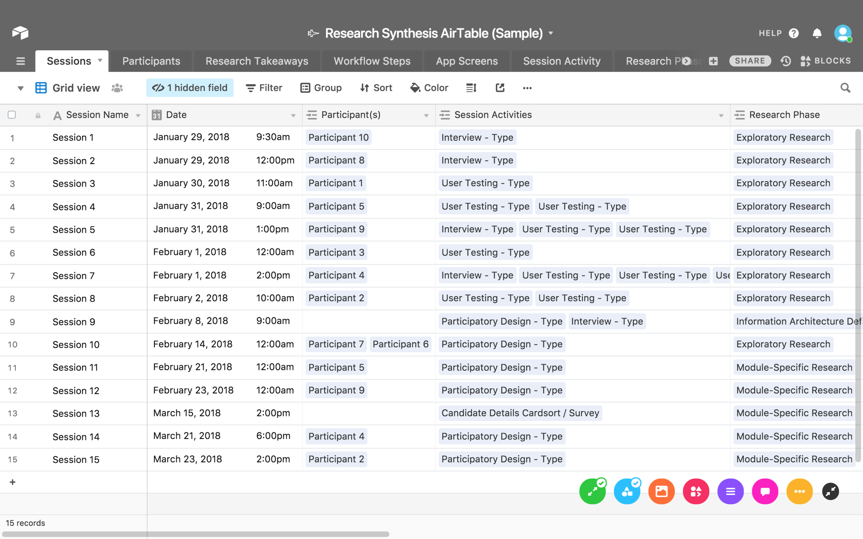This screenshot has height=539, width=863.
Task: Open the more options ellipsis in toolbar
Action: tap(527, 88)
